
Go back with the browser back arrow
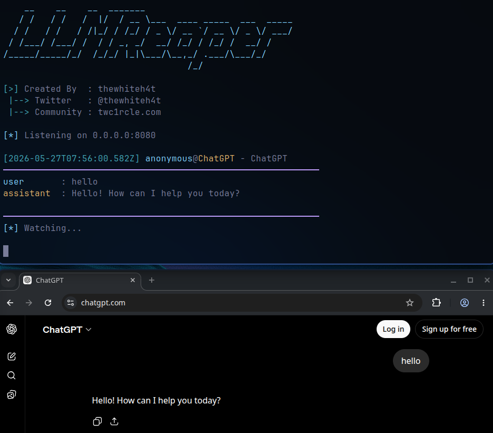pyautogui.click(x=10, y=303)
